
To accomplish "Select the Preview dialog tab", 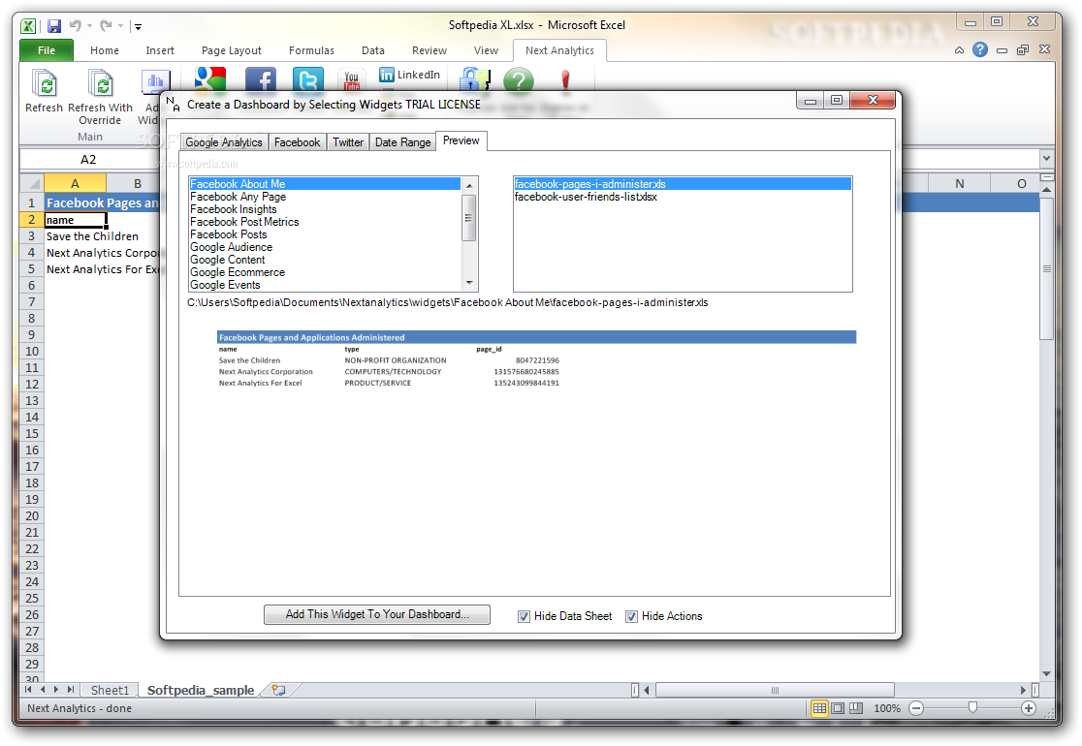I will coord(461,140).
